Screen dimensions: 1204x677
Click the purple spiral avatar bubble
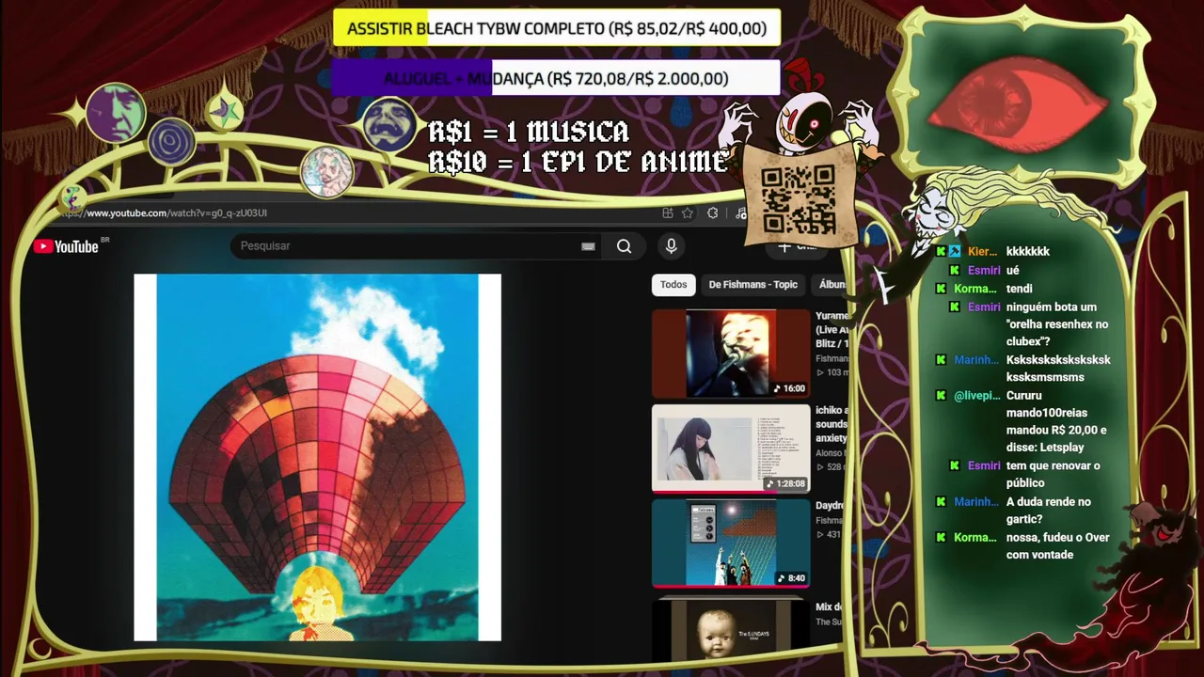pyautogui.click(x=171, y=142)
